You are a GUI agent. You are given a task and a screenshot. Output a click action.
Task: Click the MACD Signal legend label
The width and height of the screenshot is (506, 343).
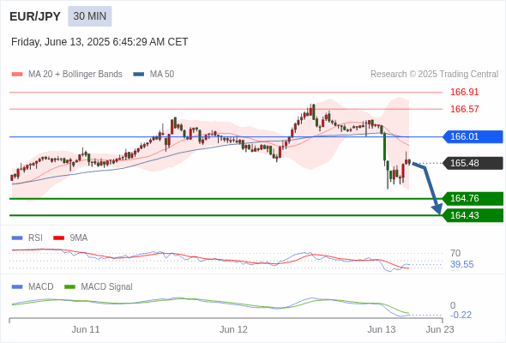(107, 286)
